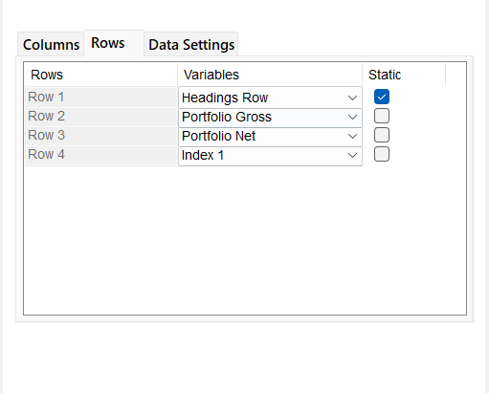The height and width of the screenshot is (393, 489).
Task: Select the Row 4 label cell
Action: pyautogui.click(x=101, y=154)
